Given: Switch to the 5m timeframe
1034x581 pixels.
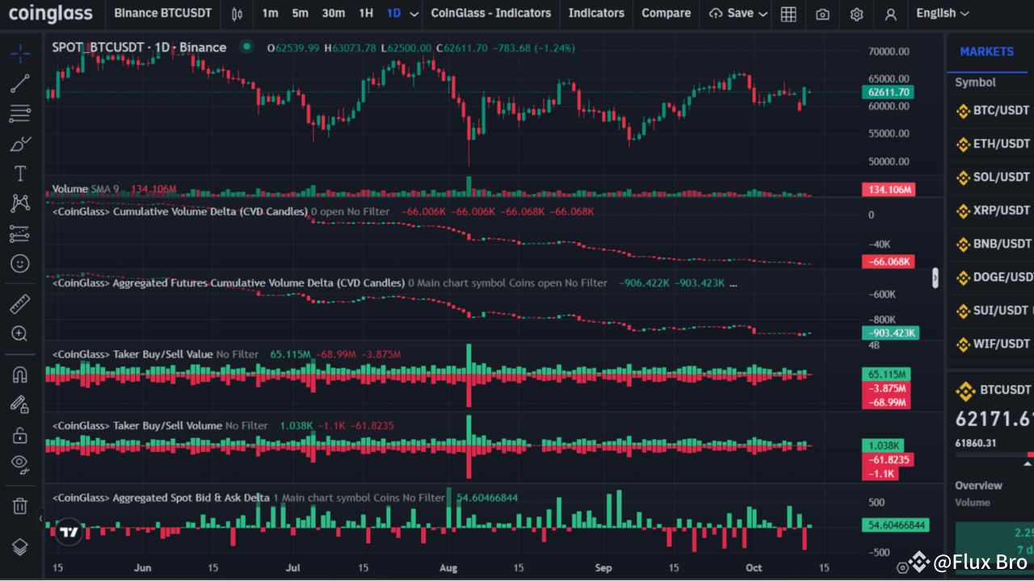Looking at the screenshot, I should [300, 14].
